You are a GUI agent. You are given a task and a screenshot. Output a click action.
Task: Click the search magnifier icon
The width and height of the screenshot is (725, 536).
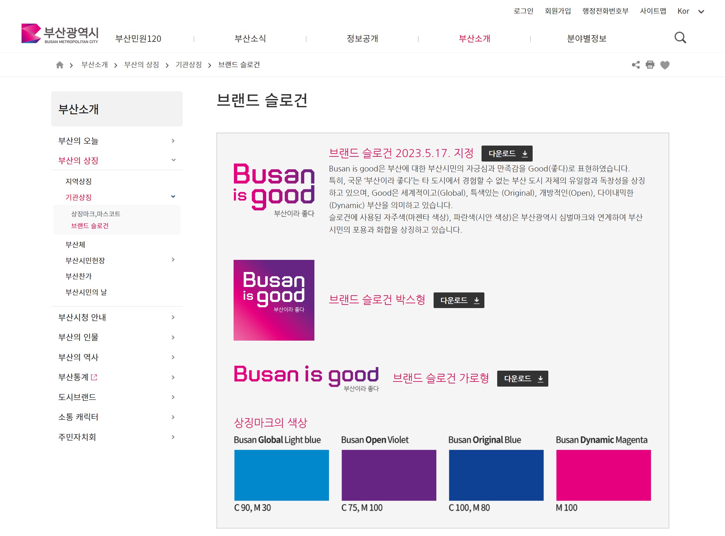coord(680,38)
